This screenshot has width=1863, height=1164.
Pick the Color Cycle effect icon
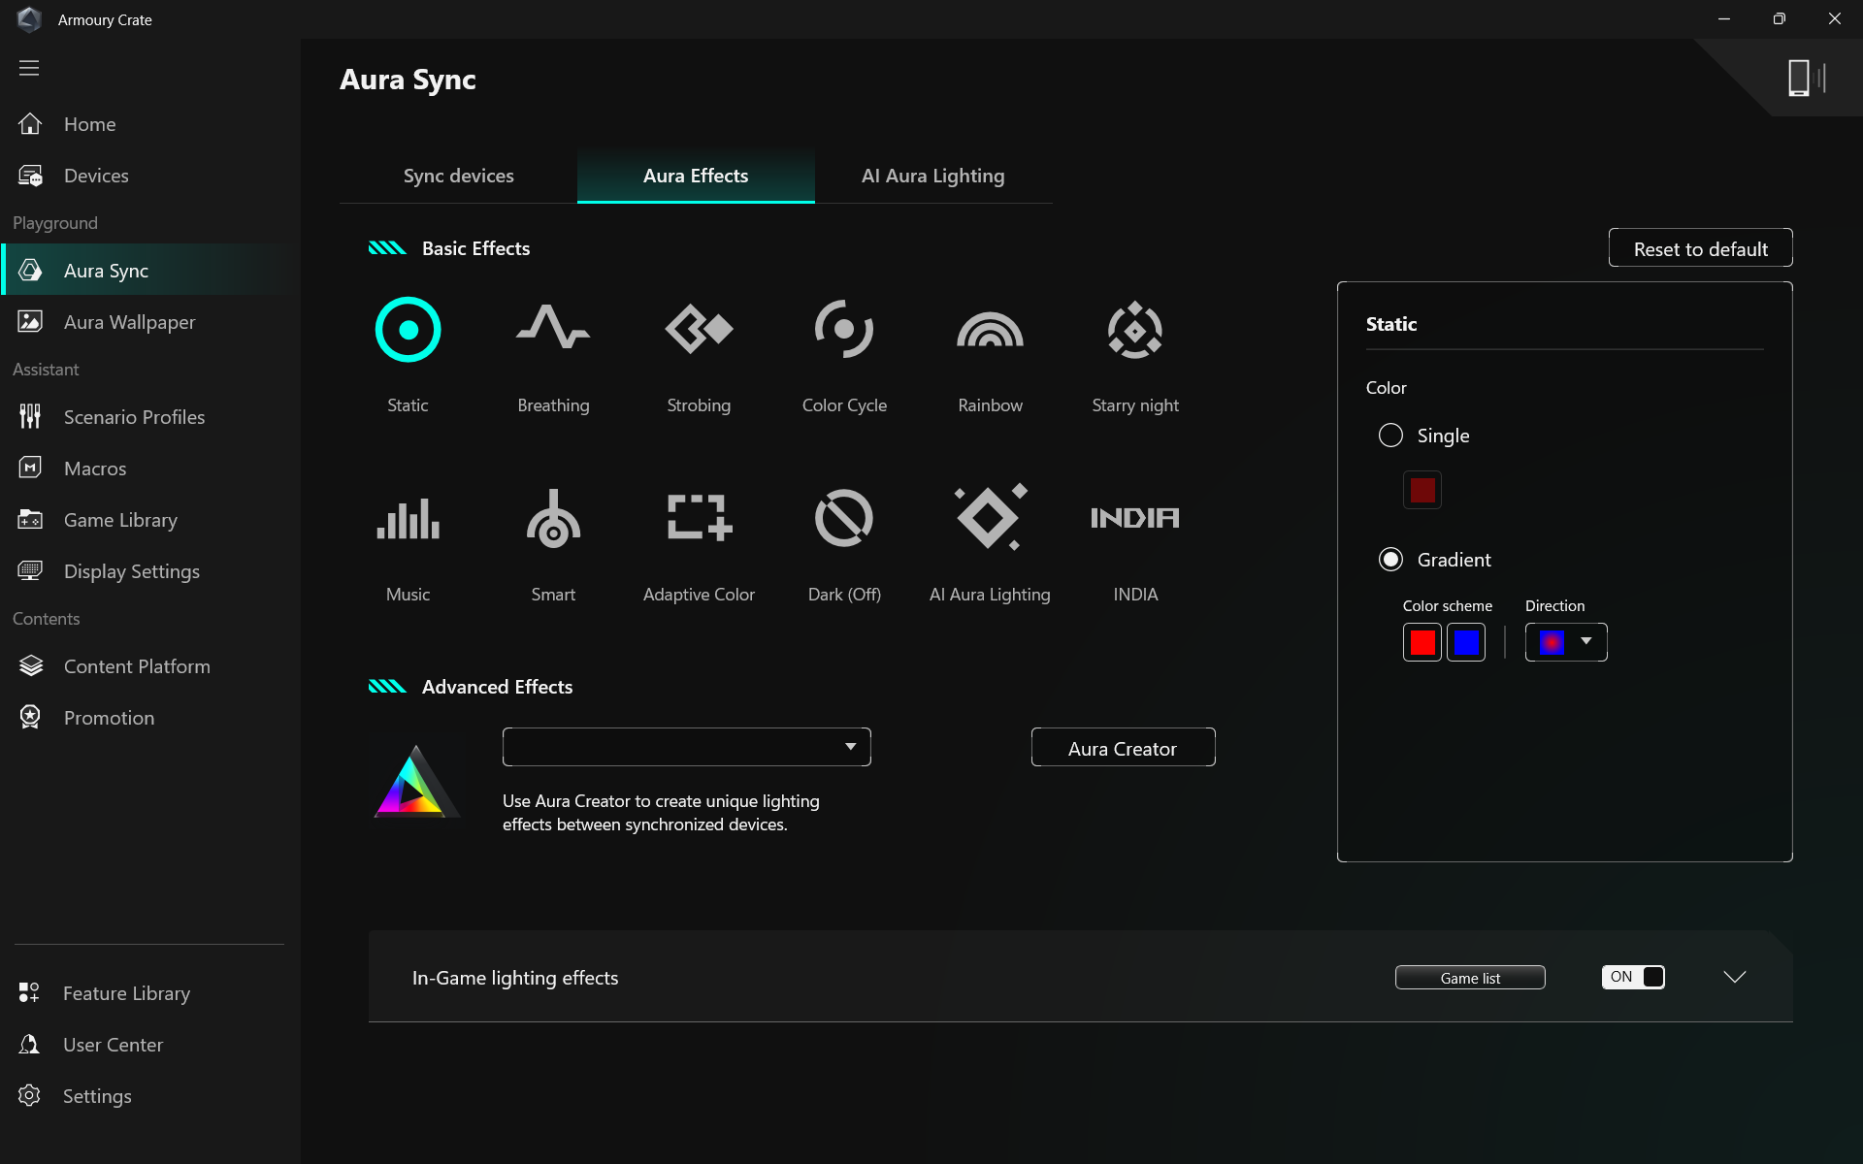point(844,329)
